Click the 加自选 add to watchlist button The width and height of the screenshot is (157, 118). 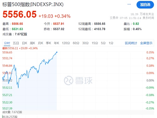click(x=145, y=5)
